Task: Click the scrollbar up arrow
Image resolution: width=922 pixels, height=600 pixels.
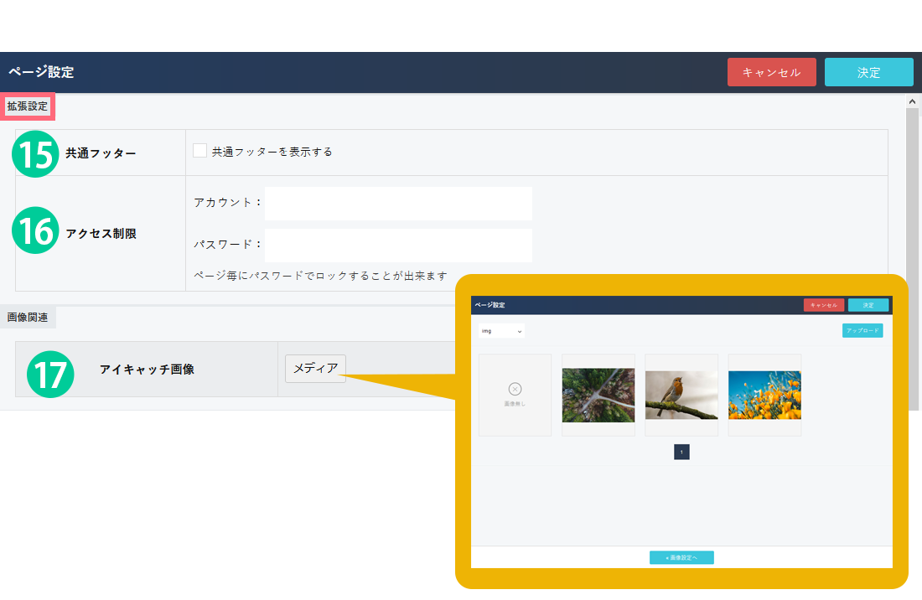Action: tap(912, 101)
